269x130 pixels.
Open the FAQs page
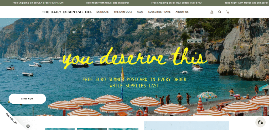click(x=140, y=12)
